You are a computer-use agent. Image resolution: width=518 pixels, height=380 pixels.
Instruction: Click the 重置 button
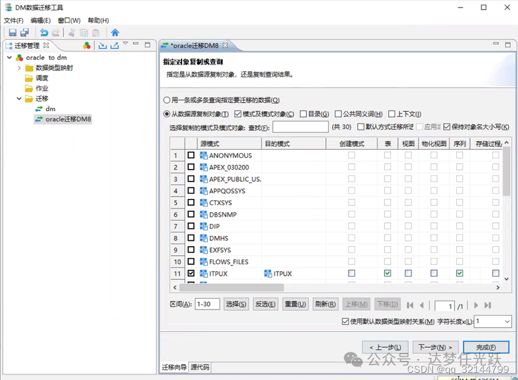(x=295, y=304)
